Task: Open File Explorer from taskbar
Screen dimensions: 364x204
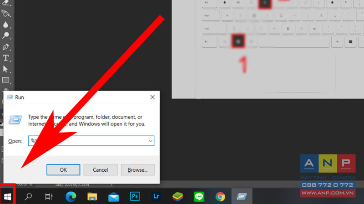Action: tap(92, 197)
